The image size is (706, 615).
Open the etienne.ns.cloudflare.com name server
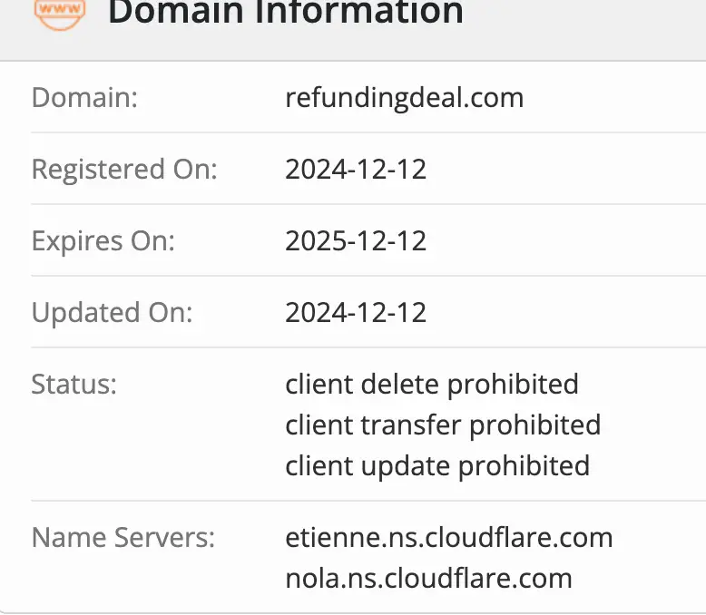448,537
